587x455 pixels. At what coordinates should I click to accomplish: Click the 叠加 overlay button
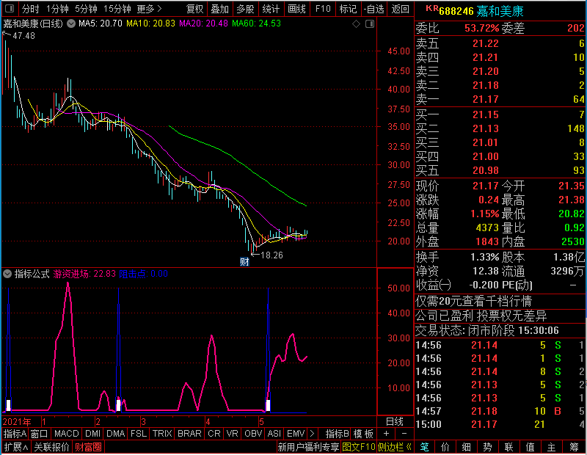tap(219, 9)
